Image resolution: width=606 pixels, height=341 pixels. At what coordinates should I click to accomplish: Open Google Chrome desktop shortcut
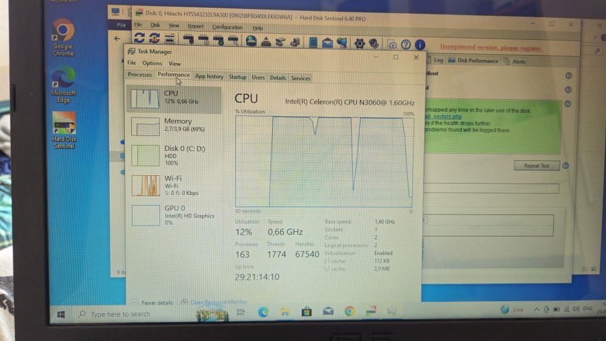click(63, 38)
